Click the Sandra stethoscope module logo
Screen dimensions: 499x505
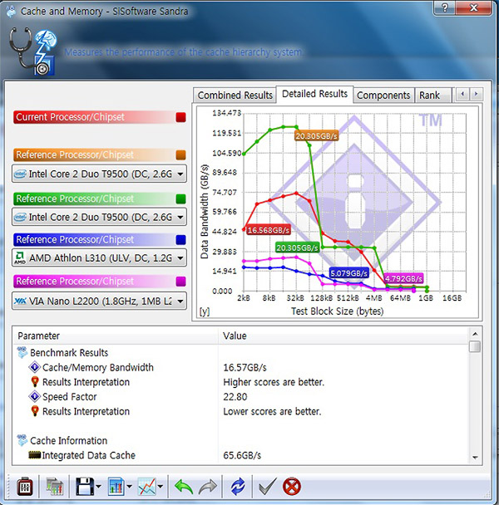pos(32,51)
